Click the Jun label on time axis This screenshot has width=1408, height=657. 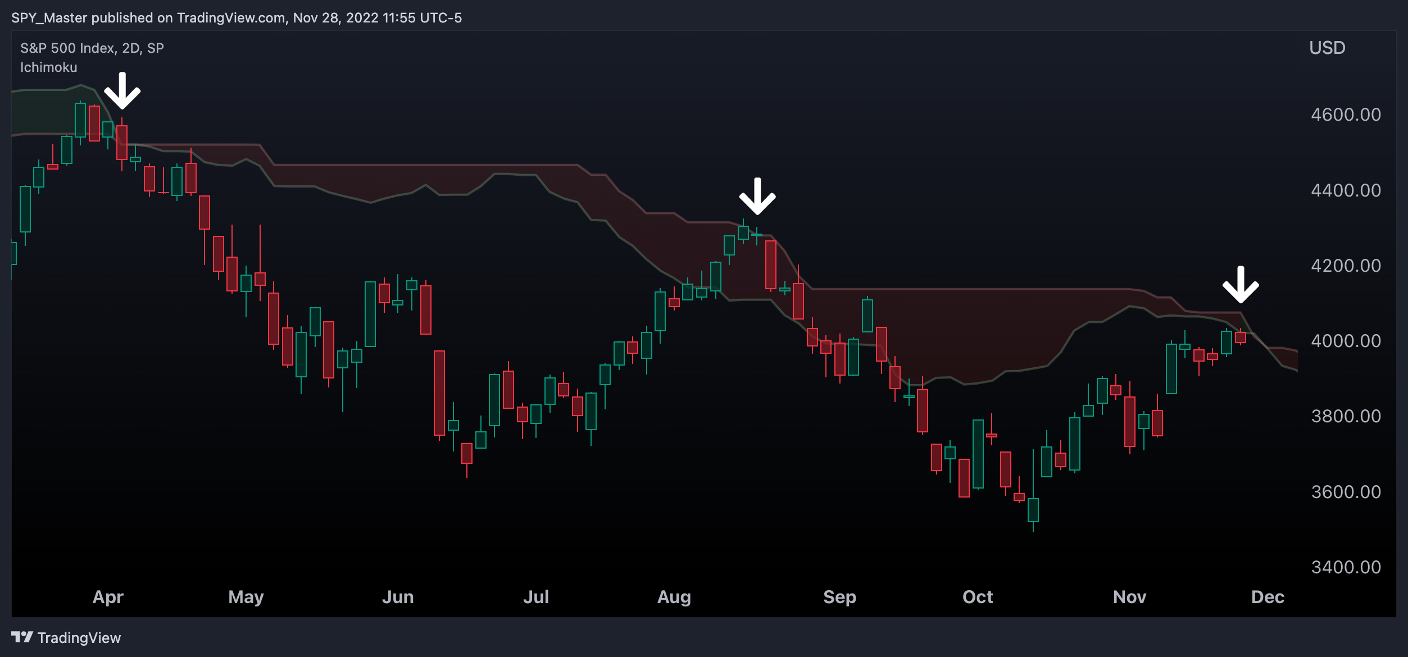(x=398, y=597)
